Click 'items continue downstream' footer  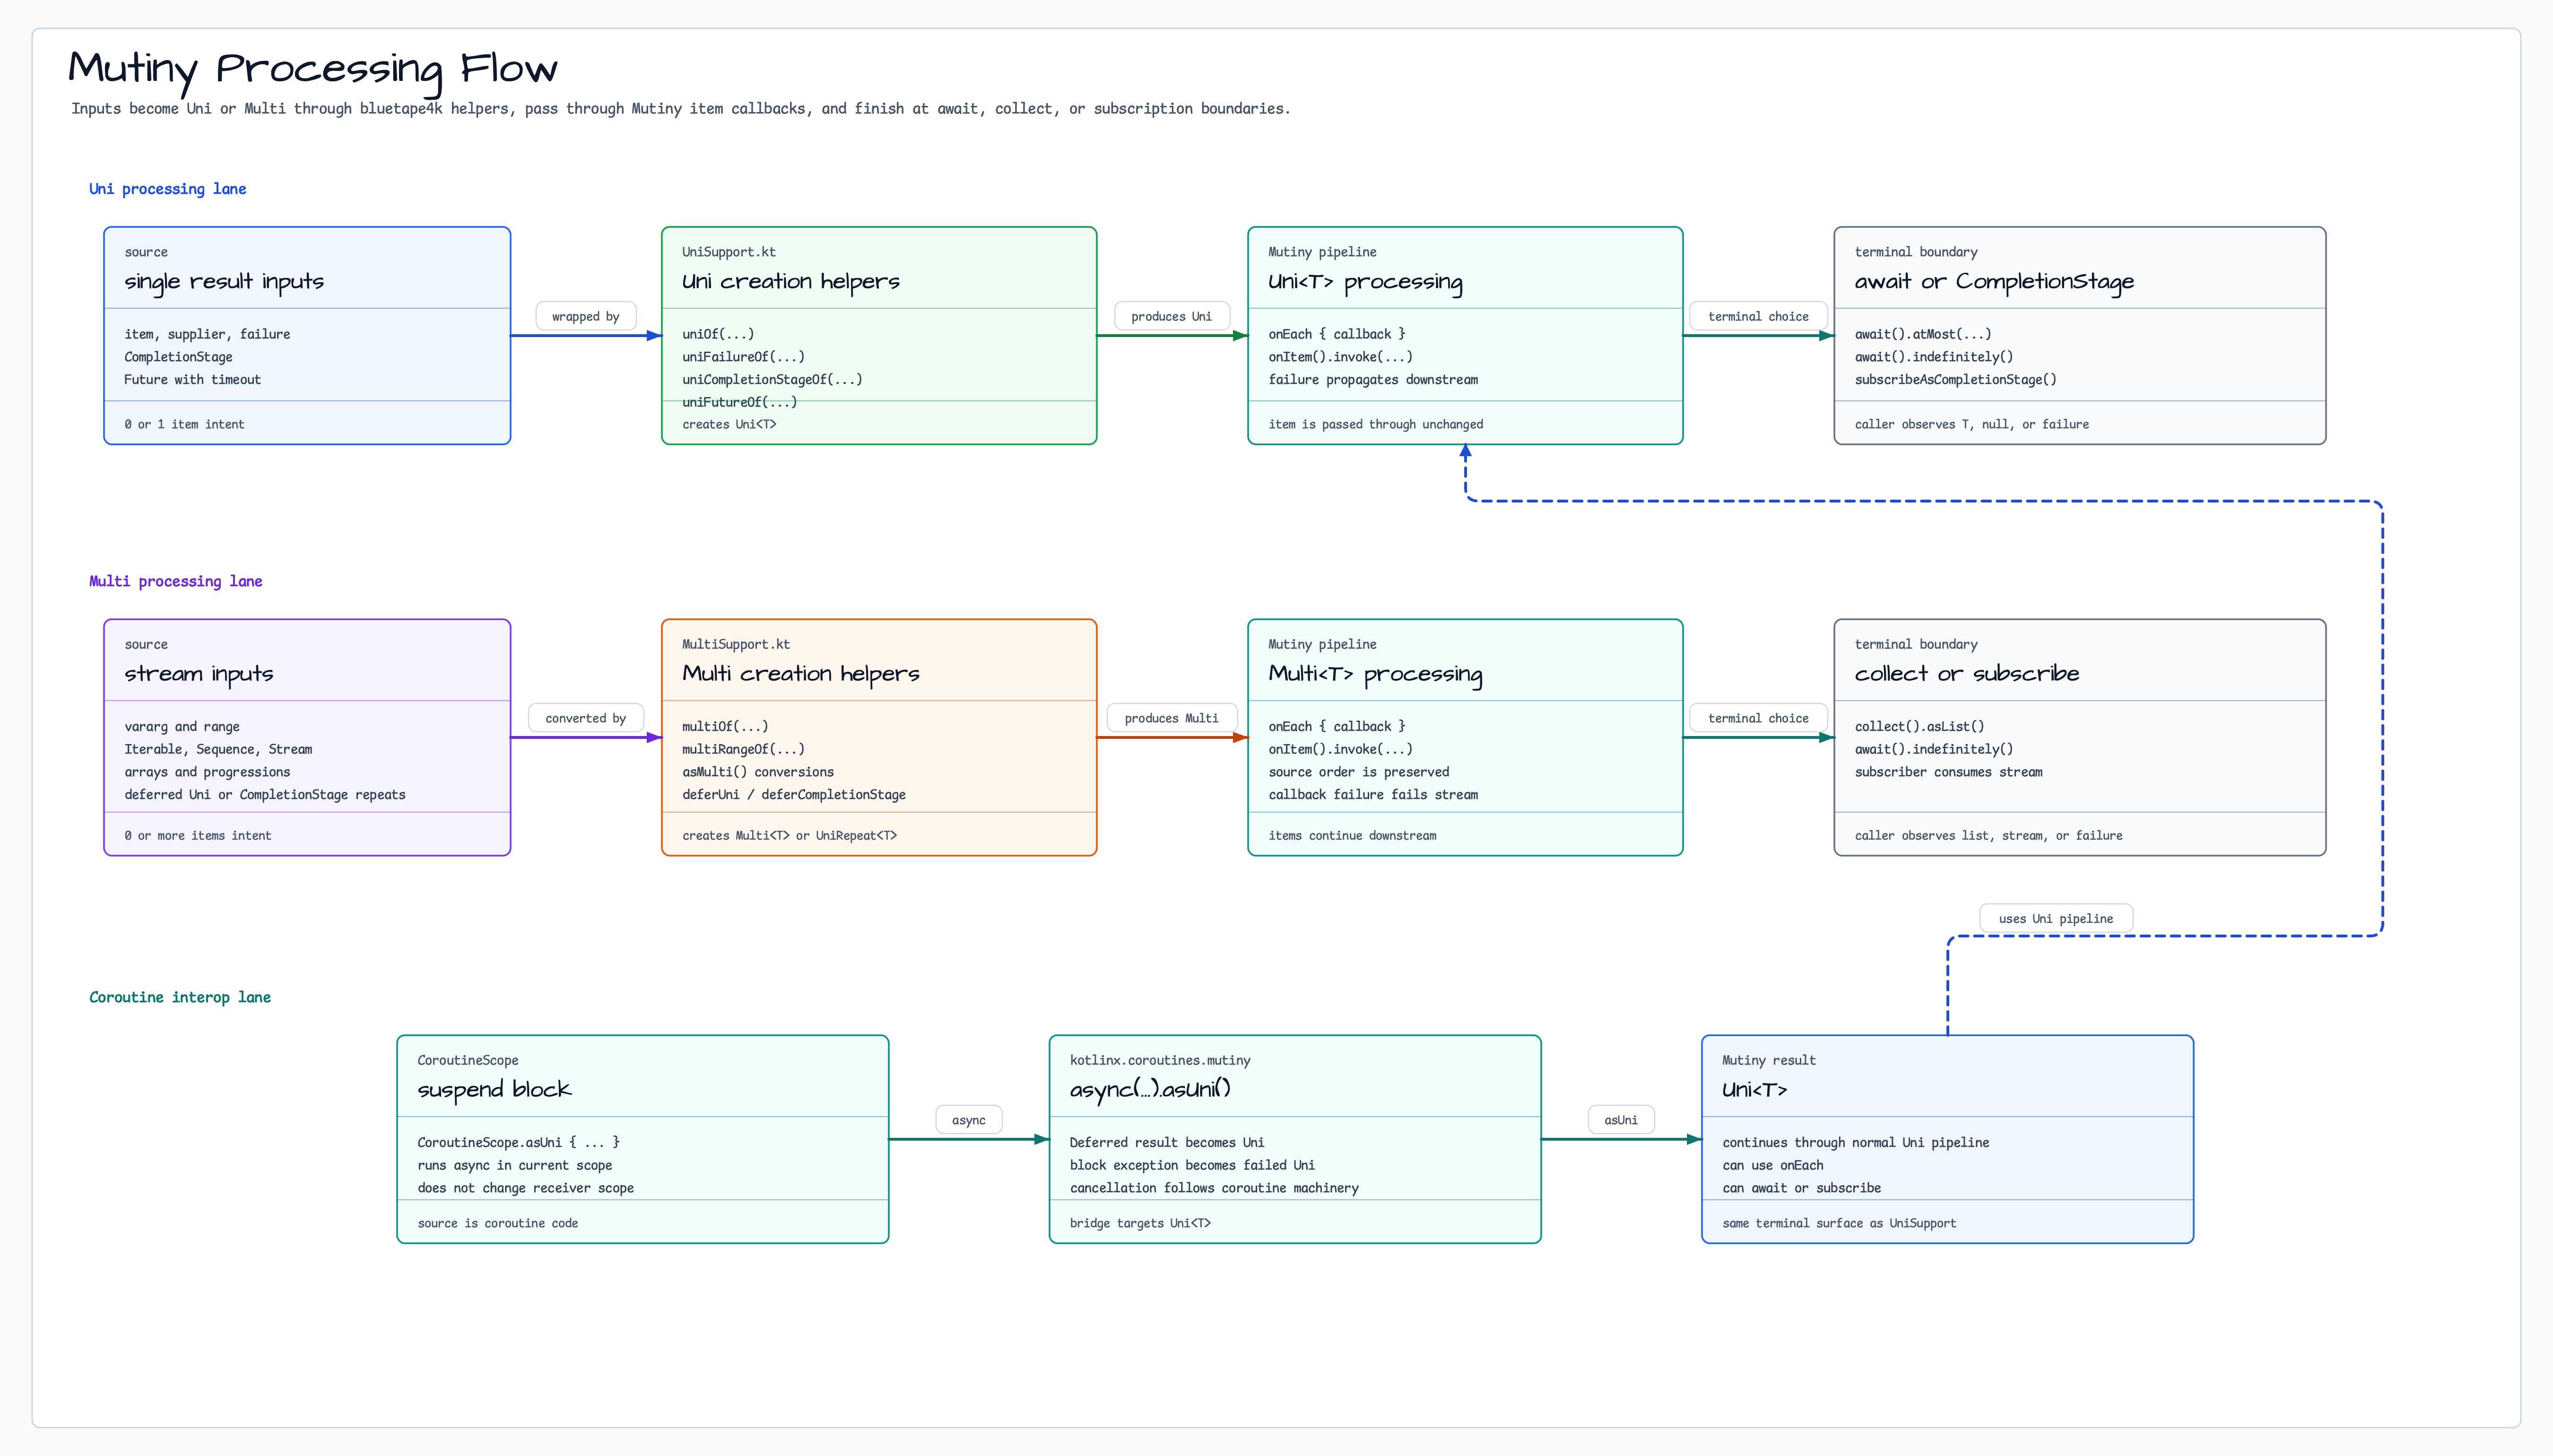1352,836
